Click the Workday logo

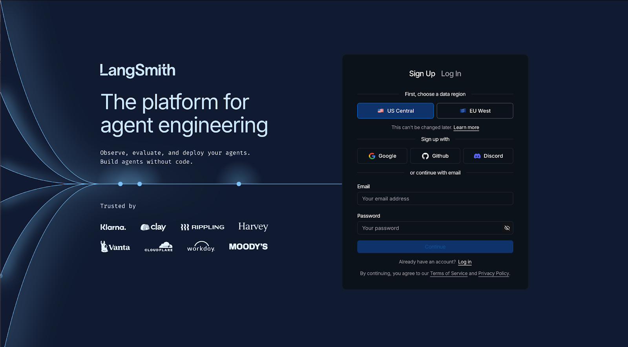201,247
